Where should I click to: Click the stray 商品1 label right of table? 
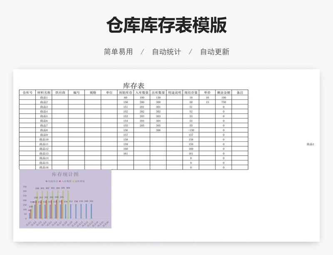(x=310, y=144)
